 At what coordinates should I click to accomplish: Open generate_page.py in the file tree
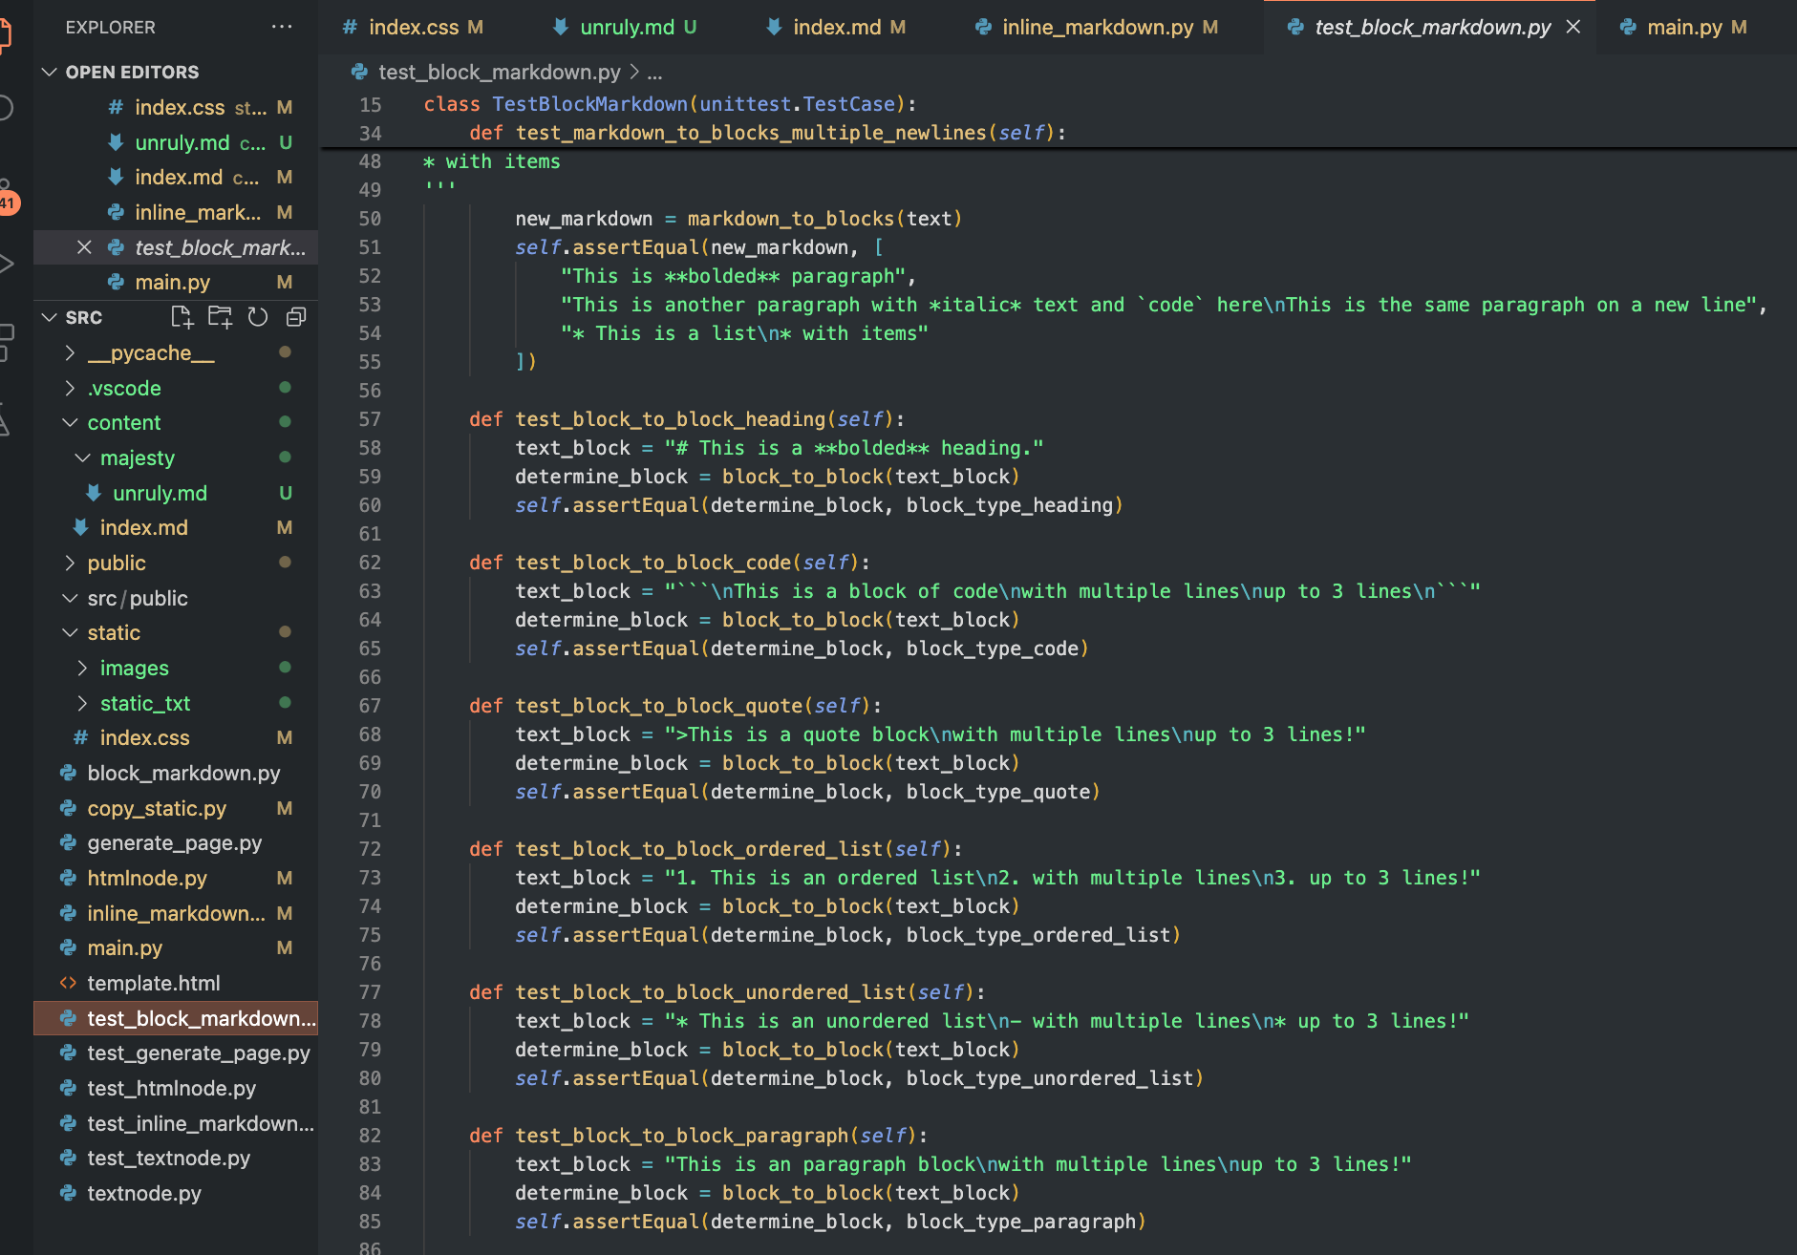(x=176, y=842)
